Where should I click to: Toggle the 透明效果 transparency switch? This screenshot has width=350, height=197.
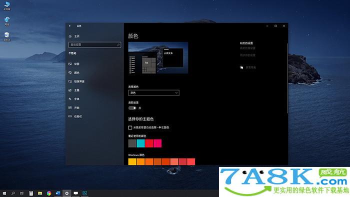[x=132, y=108]
